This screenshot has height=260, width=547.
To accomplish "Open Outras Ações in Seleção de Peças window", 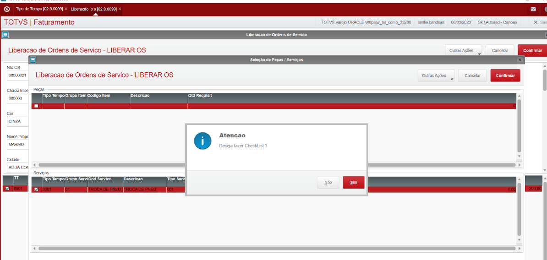I will [436, 76].
